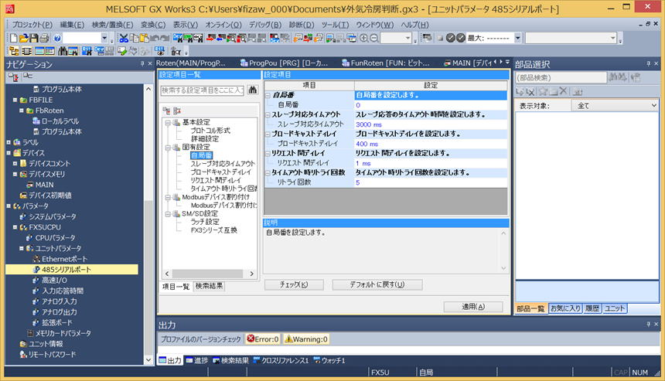Zoom in with magnifier plus icon

click(364, 38)
